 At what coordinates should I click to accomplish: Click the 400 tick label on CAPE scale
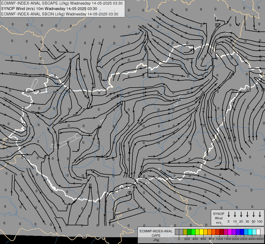(195, 239)
